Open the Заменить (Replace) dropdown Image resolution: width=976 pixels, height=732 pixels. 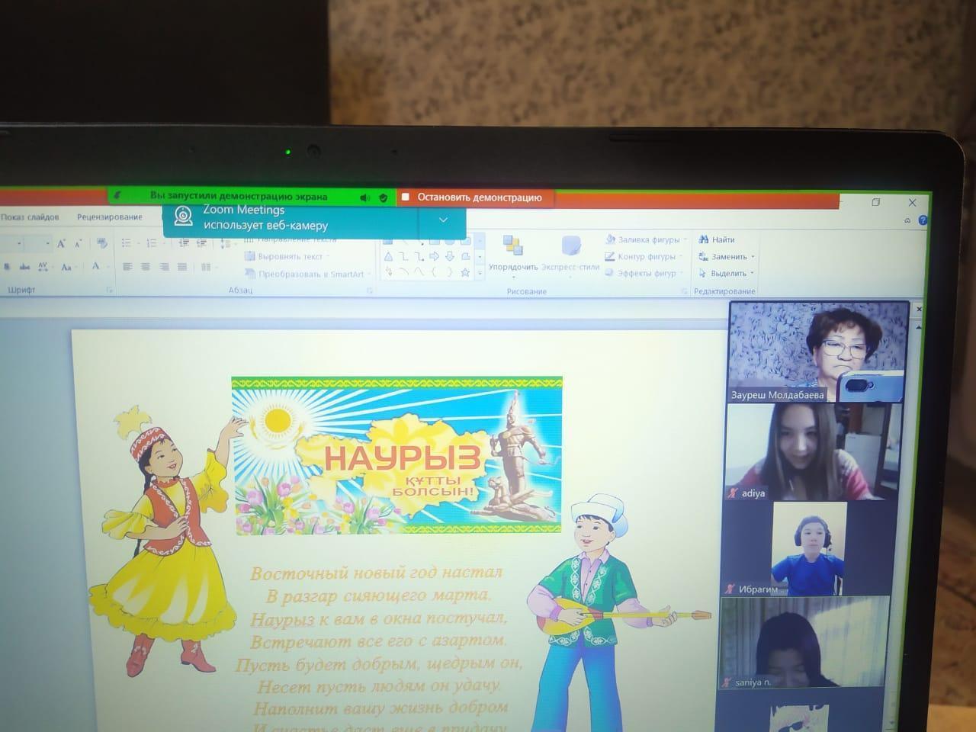click(x=727, y=257)
